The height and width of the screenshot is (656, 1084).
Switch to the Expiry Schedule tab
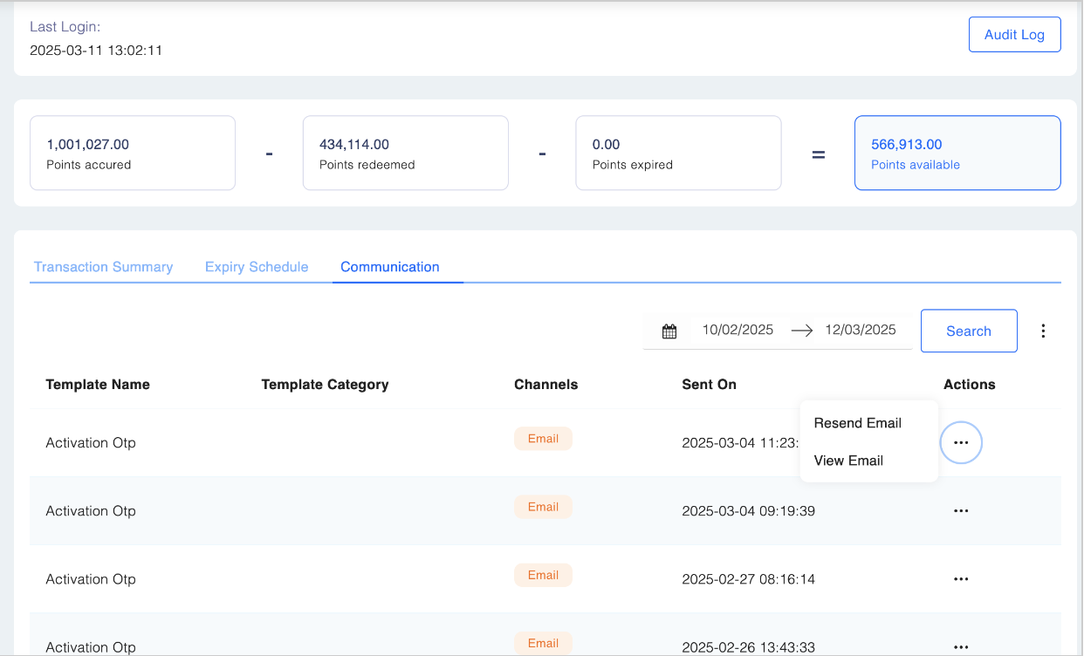(257, 267)
